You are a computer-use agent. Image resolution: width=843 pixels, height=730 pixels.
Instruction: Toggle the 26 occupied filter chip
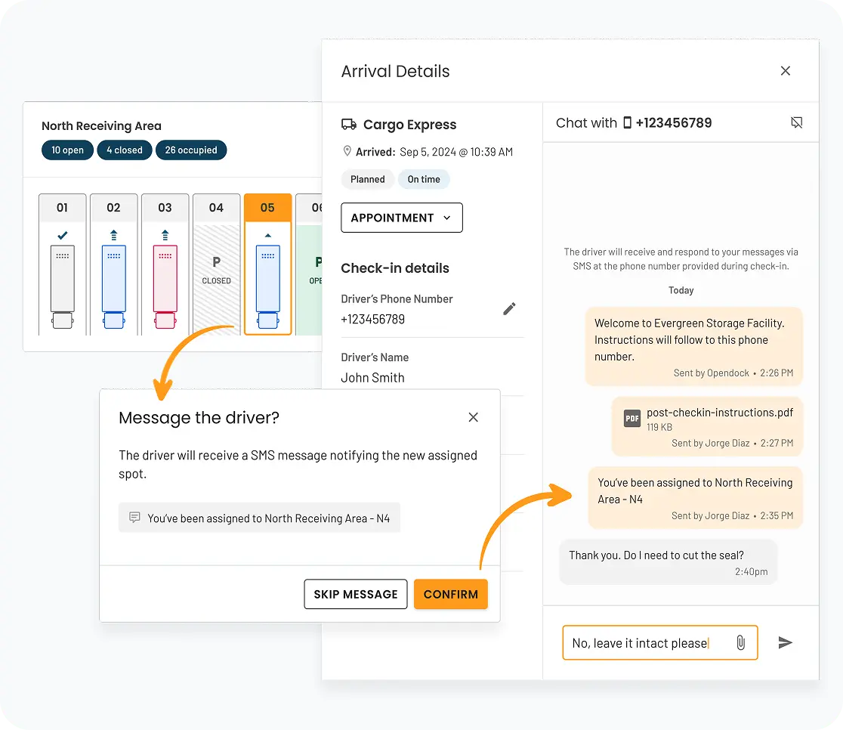pyautogui.click(x=190, y=150)
